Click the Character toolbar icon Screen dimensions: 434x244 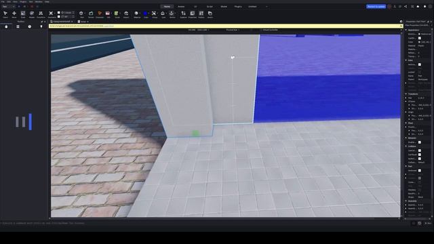pyautogui.click(x=100, y=14)
